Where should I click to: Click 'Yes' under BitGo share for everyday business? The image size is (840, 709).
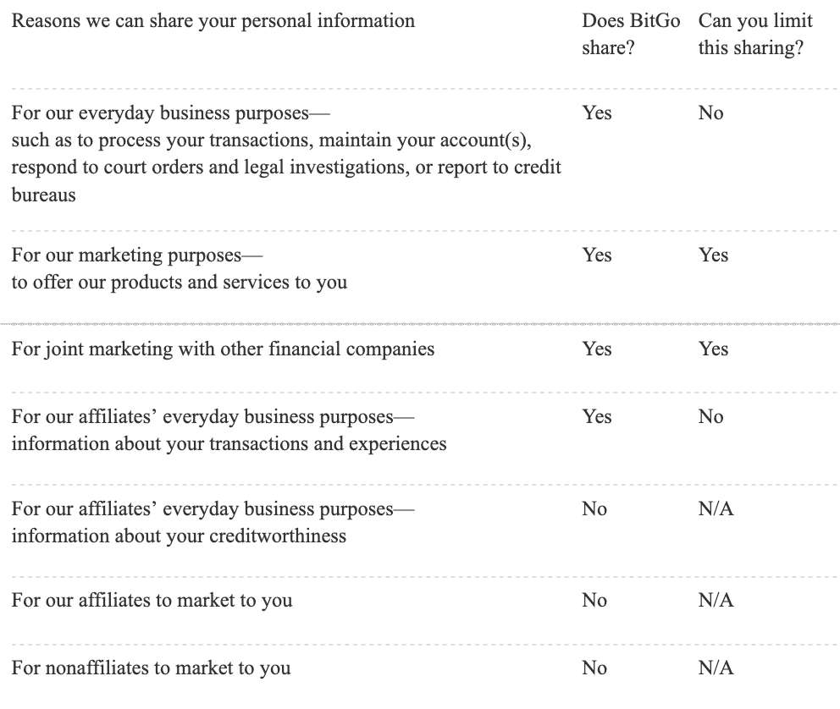pyautogui.click(x=597, y=113)
